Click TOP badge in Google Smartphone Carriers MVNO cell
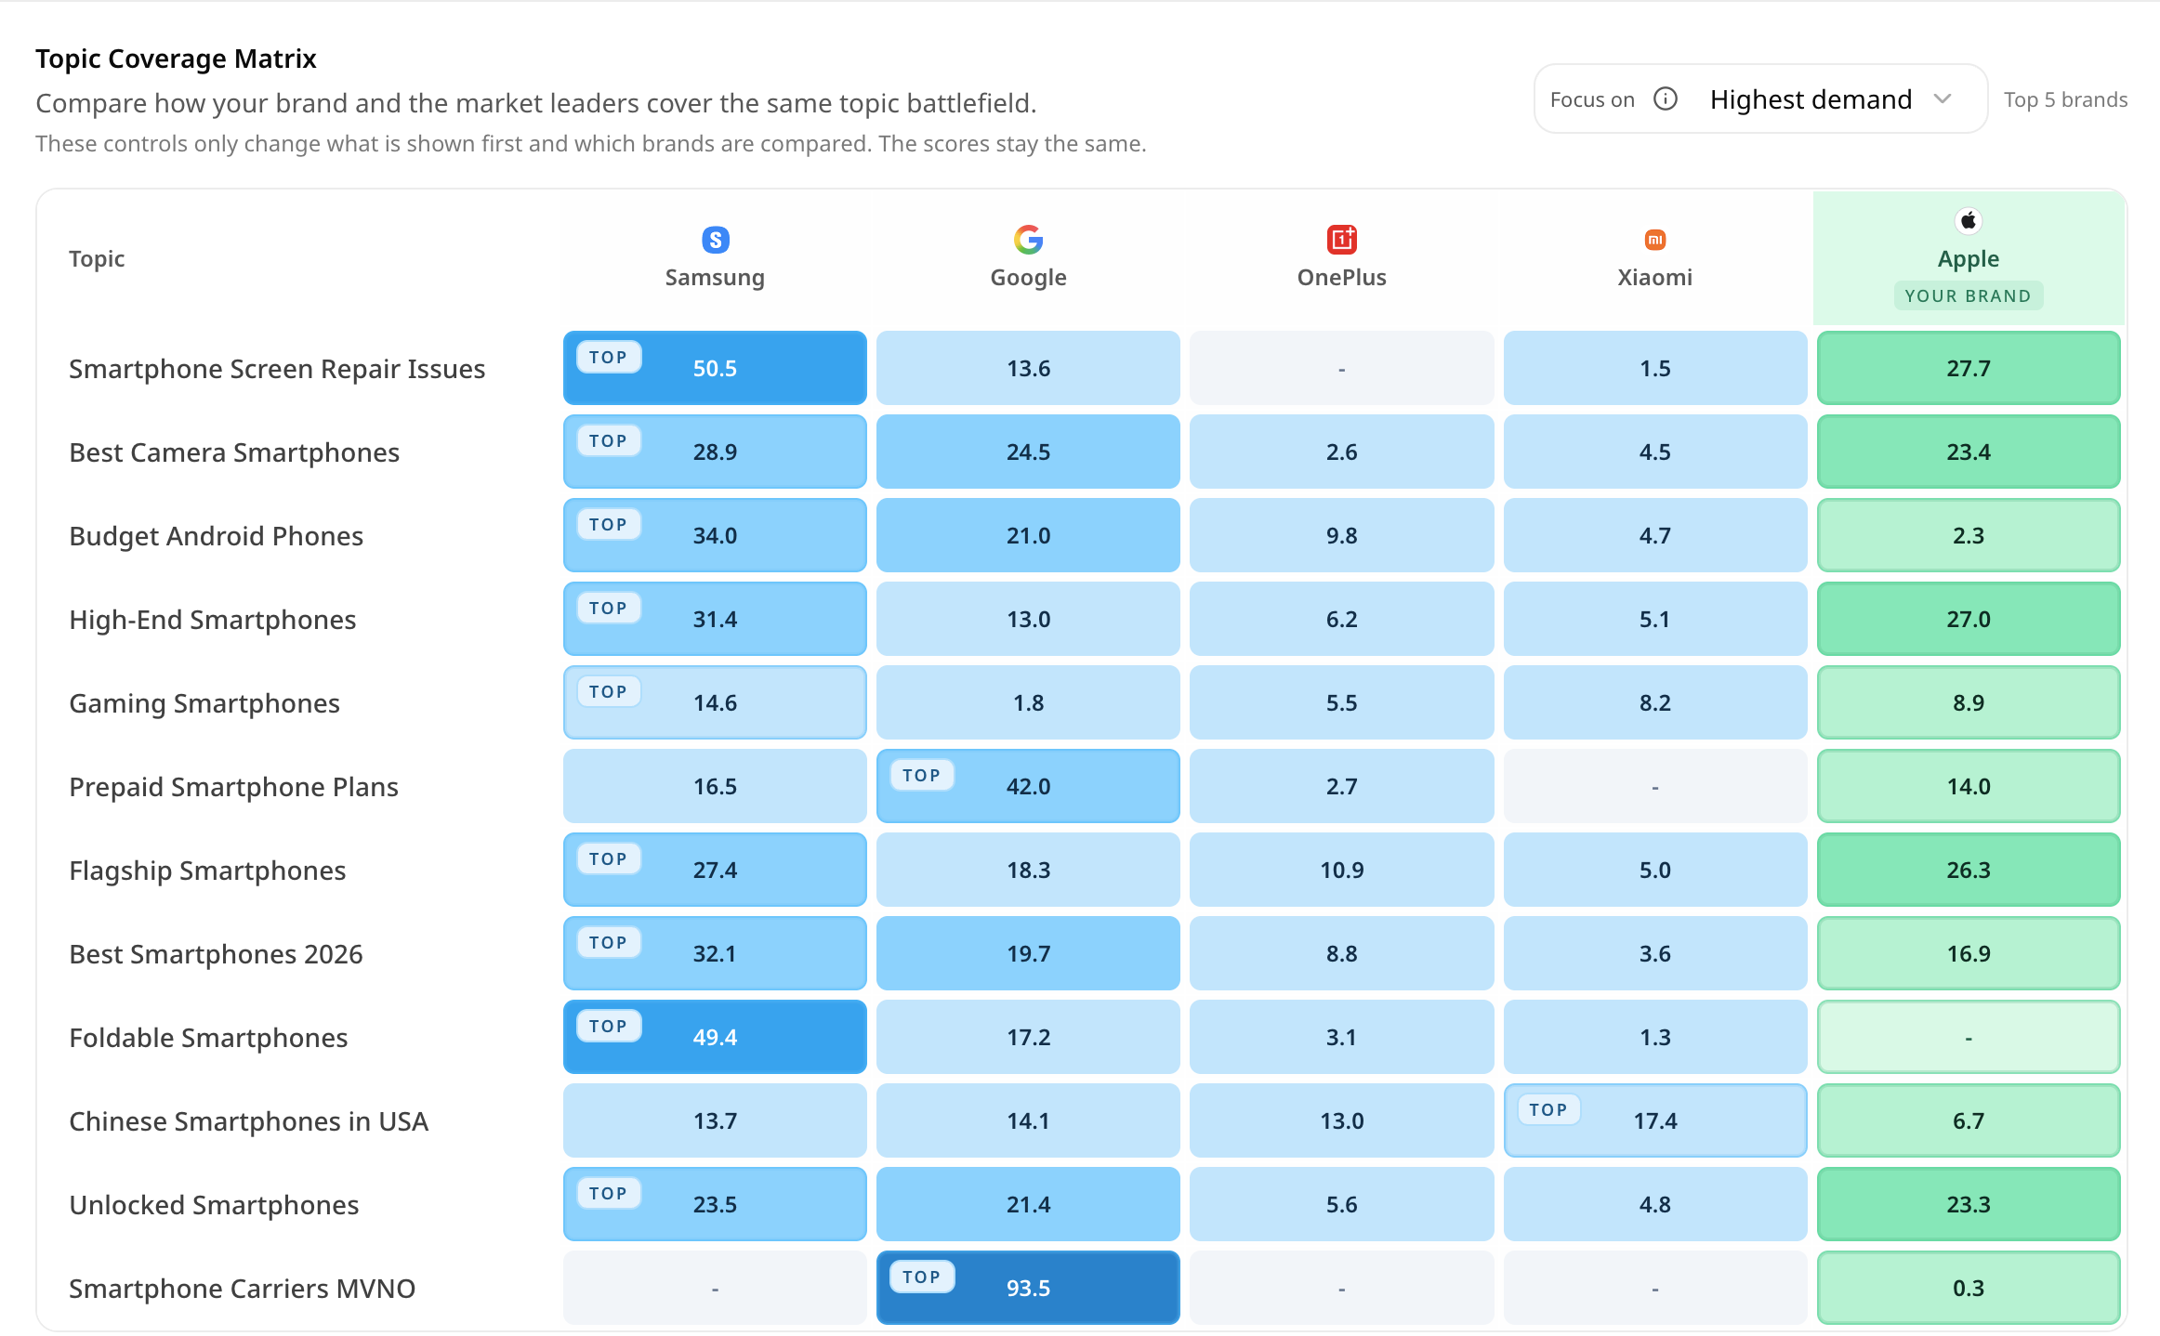The height and width of the screenshot is (1336, 2160). [x=921, y=1277]
